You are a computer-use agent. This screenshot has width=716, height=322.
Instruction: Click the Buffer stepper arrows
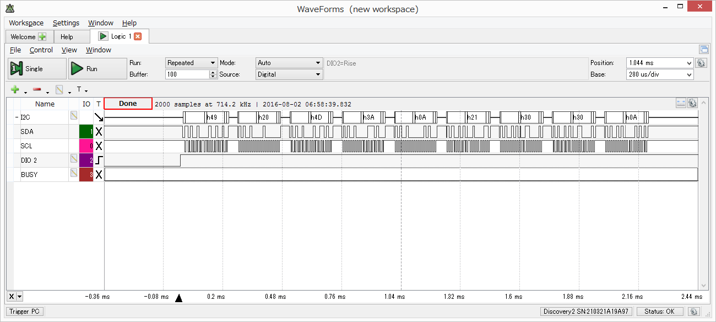[213, 74]
